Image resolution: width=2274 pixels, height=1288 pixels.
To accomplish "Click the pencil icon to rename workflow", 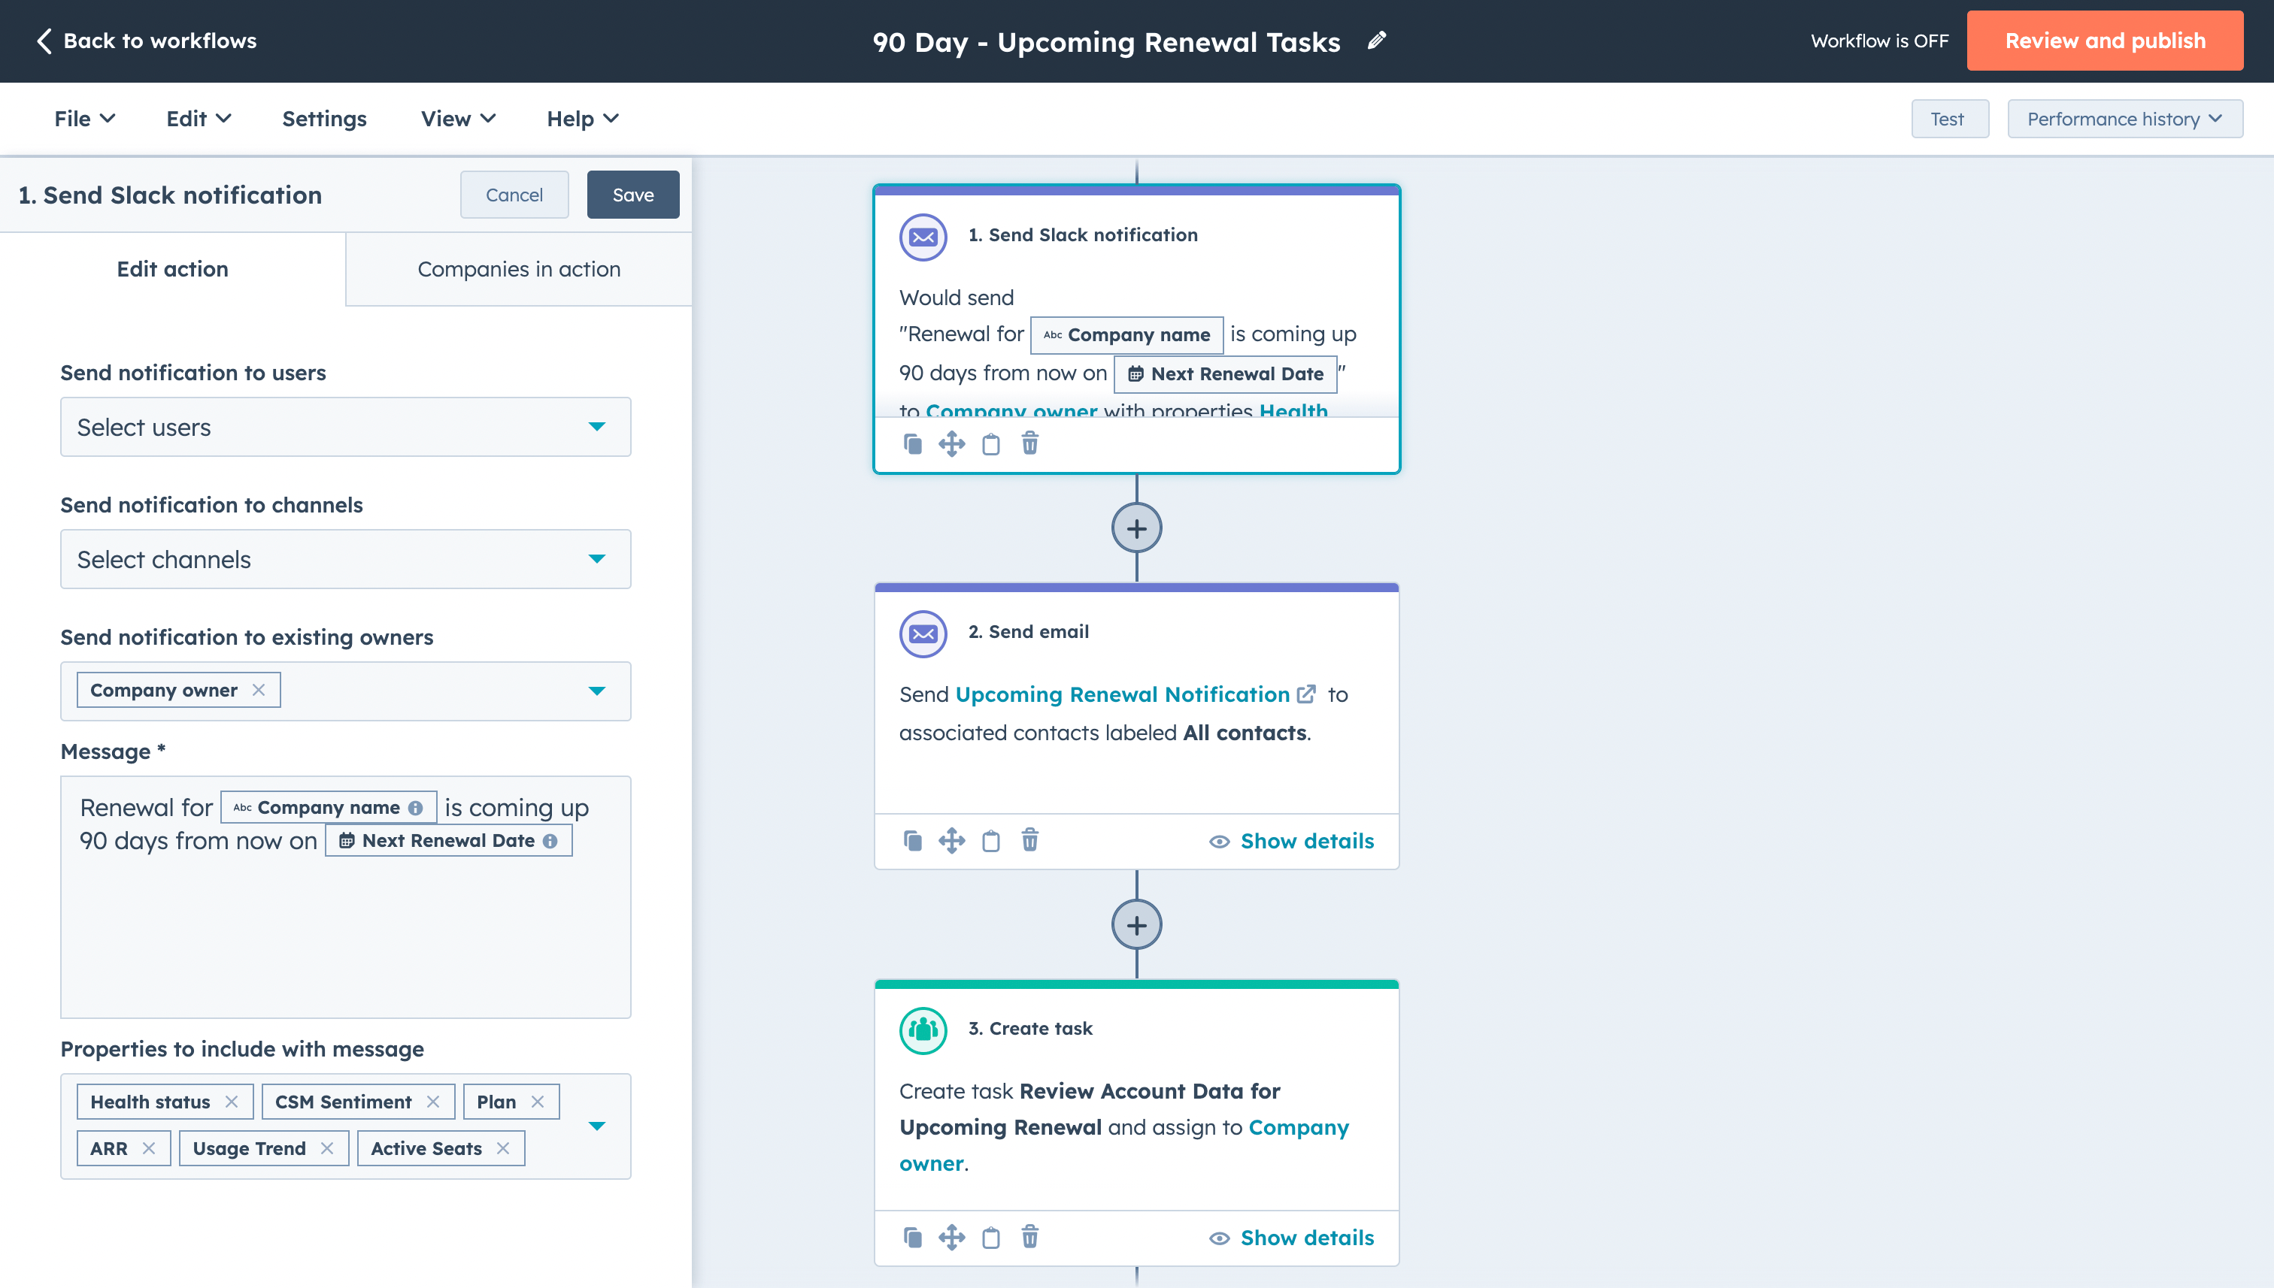I will click(1376, 41).
